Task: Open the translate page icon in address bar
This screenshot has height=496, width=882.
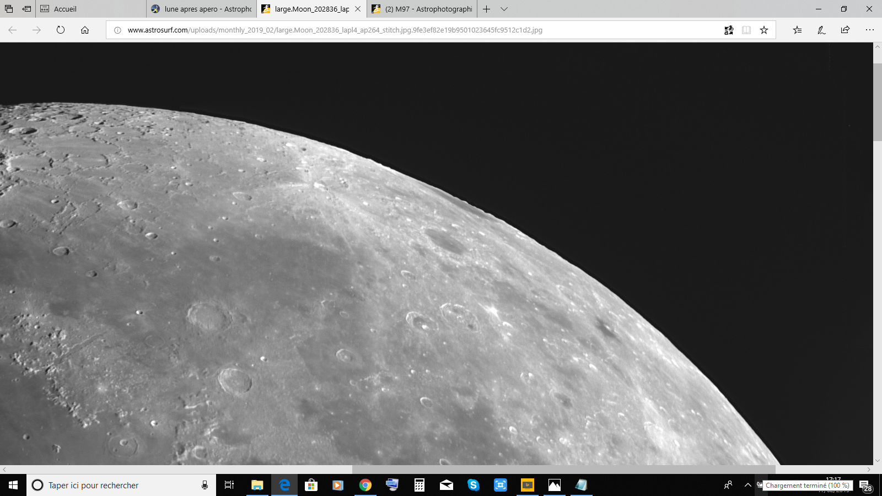Action: click(729, 30)
